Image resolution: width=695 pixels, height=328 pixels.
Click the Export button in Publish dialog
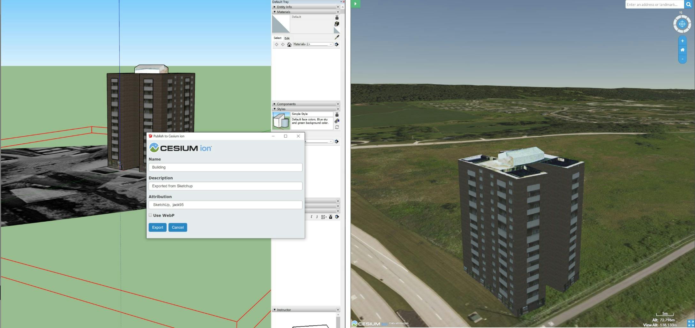coord(157,227)
